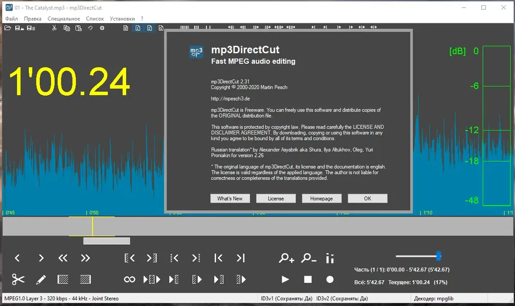Click the yellow 1'00.24 time display

[x=70, y=81]
